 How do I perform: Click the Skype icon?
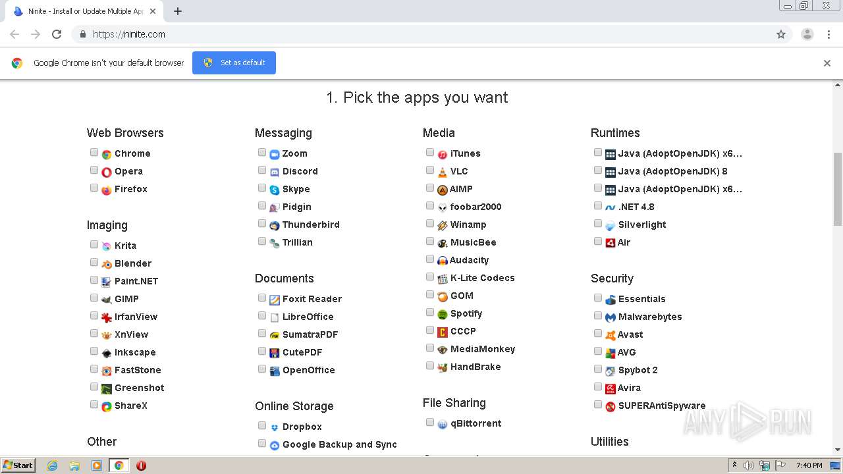point(275,190)
